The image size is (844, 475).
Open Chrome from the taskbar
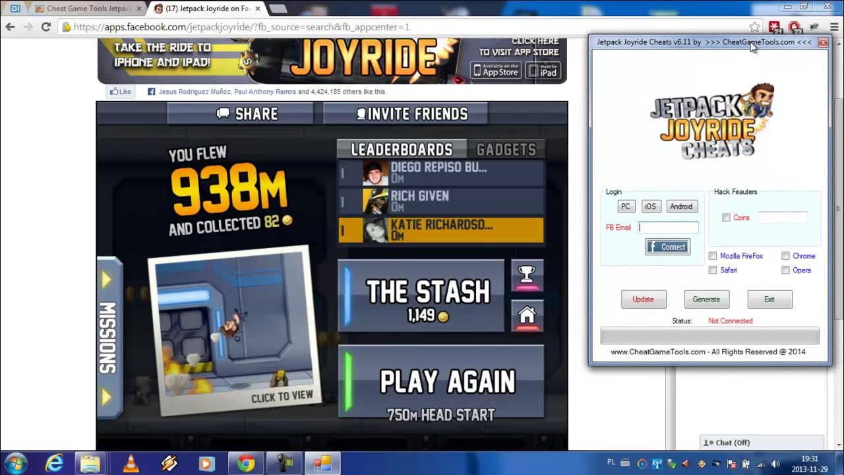tap(246, 463)
